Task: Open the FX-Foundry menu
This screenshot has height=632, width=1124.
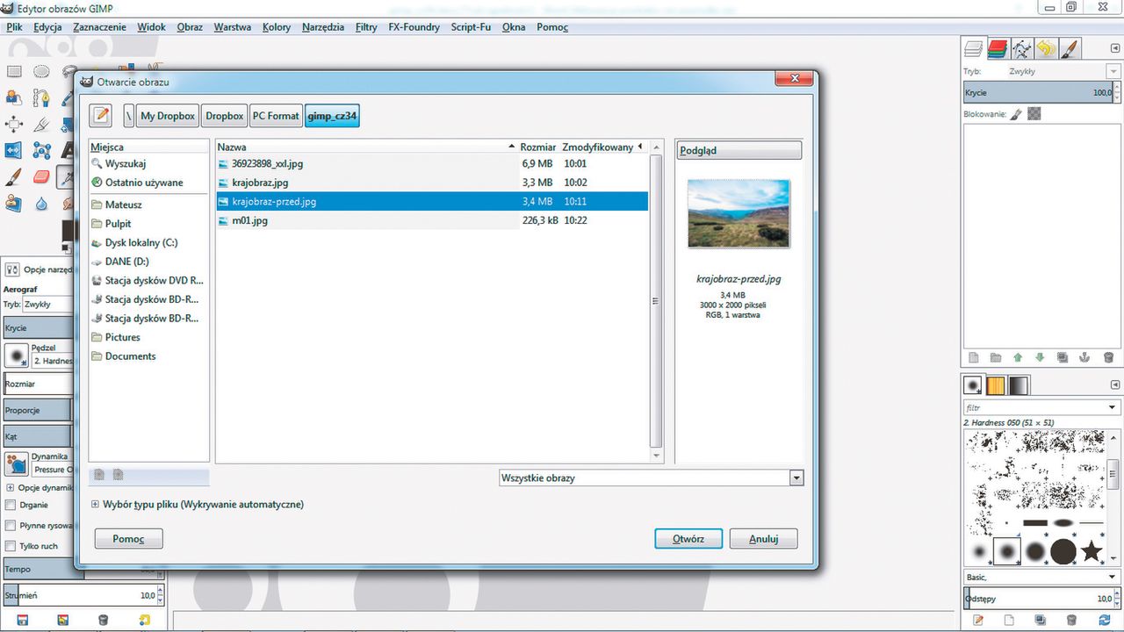Action: pos(414,27)
